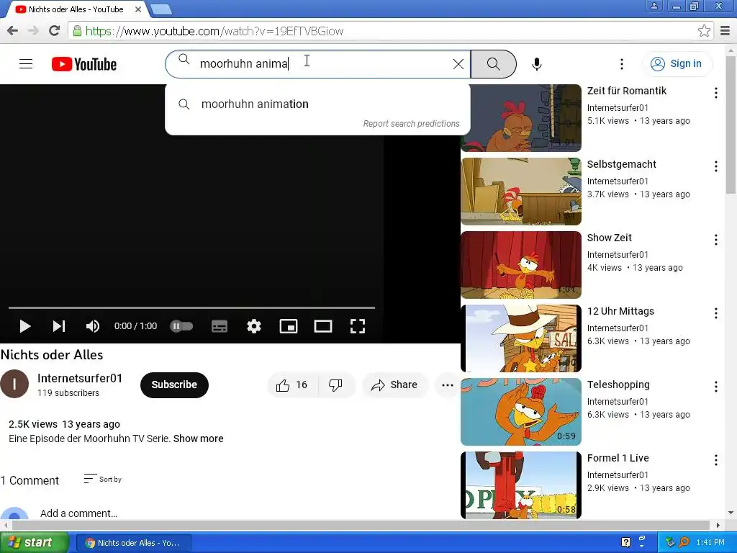The image size is (737, 553).
Task: Click the help question mark tray icon
Action: click(x=625, y=543)
